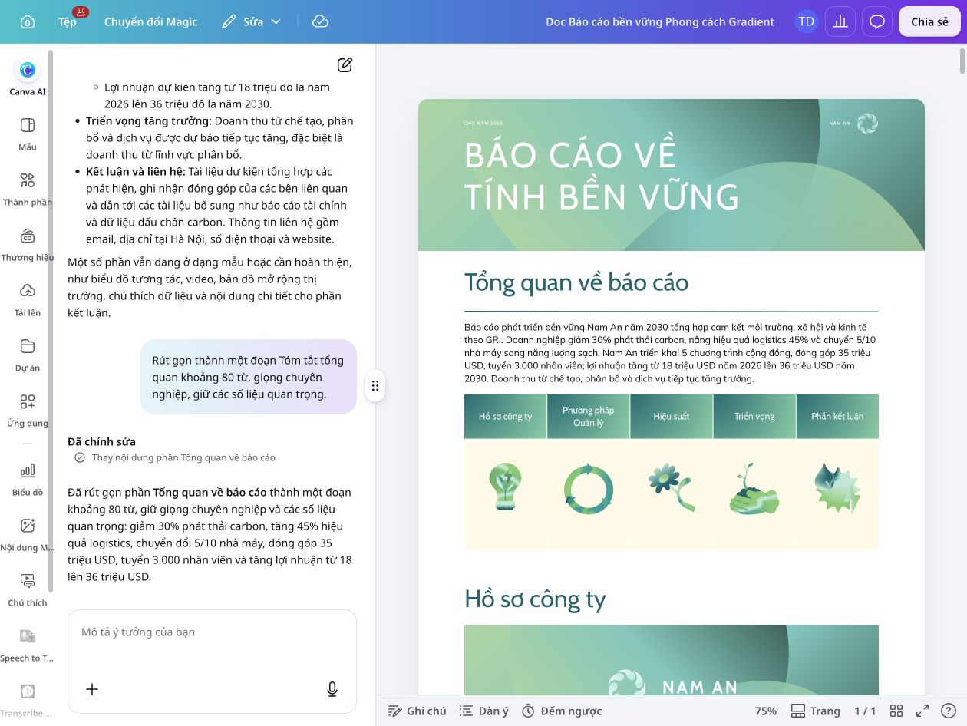Viewport: 967px width, 726px height.
Task: Open the Thành phần elements panel
Action: tap(28, 188)
